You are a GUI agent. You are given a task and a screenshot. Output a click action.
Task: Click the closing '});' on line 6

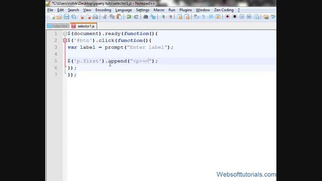coord(72,68)
